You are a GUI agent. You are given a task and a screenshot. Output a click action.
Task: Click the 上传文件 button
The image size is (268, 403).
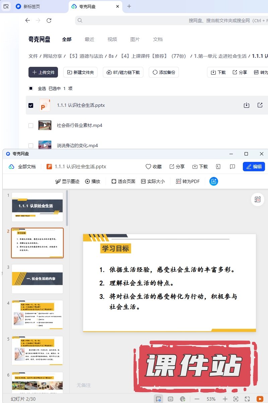(x=43, y=72)
